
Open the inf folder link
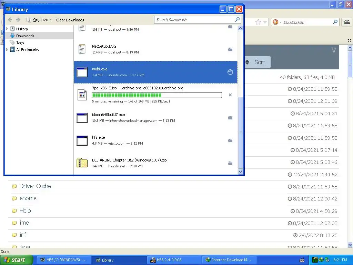pos(23,235)
